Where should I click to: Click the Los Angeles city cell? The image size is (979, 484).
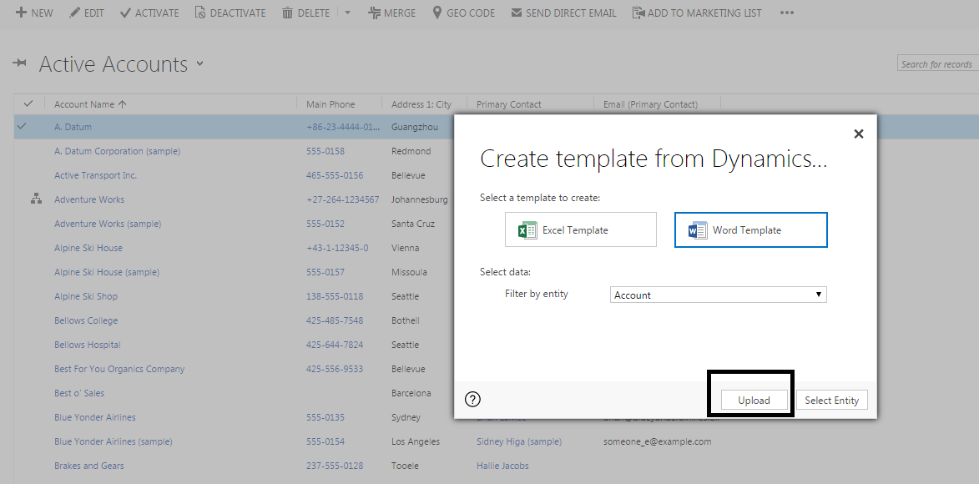(416, 441)
